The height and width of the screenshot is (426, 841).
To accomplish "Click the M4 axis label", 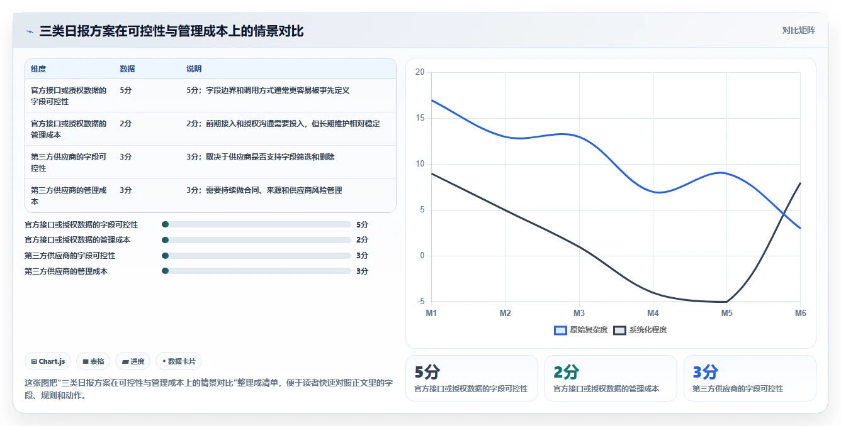I will coord(653,312).
